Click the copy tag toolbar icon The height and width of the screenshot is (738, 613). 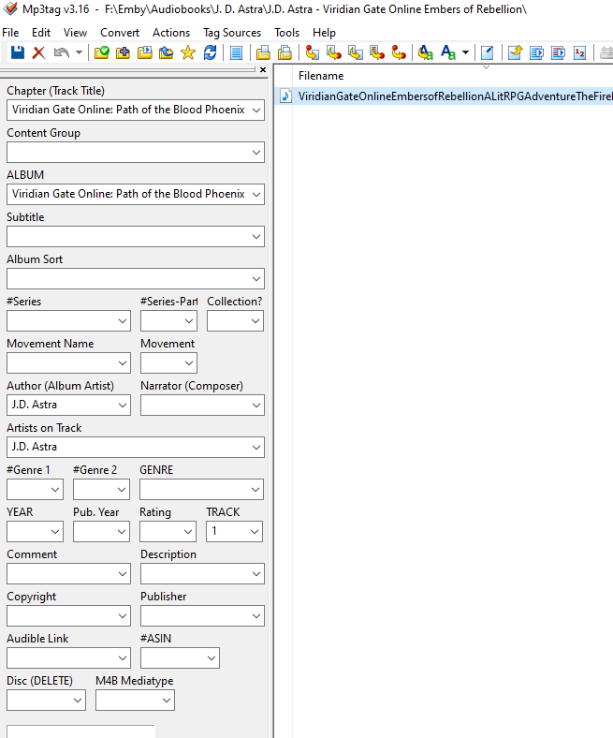(263, 52)
